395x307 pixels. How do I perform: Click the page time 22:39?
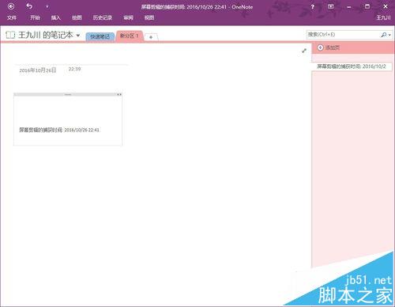pyautogui.click(x=74, y=69)
